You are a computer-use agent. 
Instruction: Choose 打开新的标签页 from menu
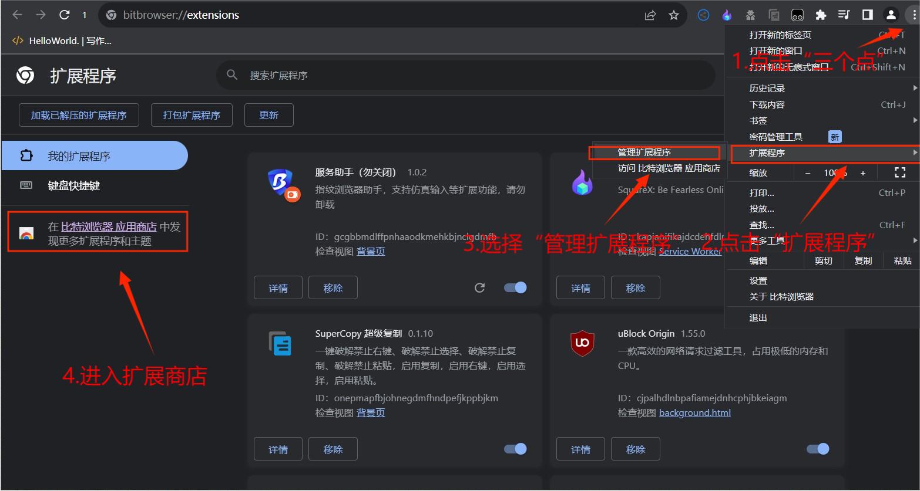click(822, 35)
